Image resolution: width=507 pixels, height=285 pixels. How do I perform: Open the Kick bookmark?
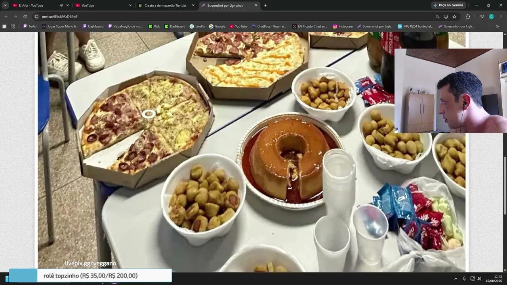click(154, 27)
